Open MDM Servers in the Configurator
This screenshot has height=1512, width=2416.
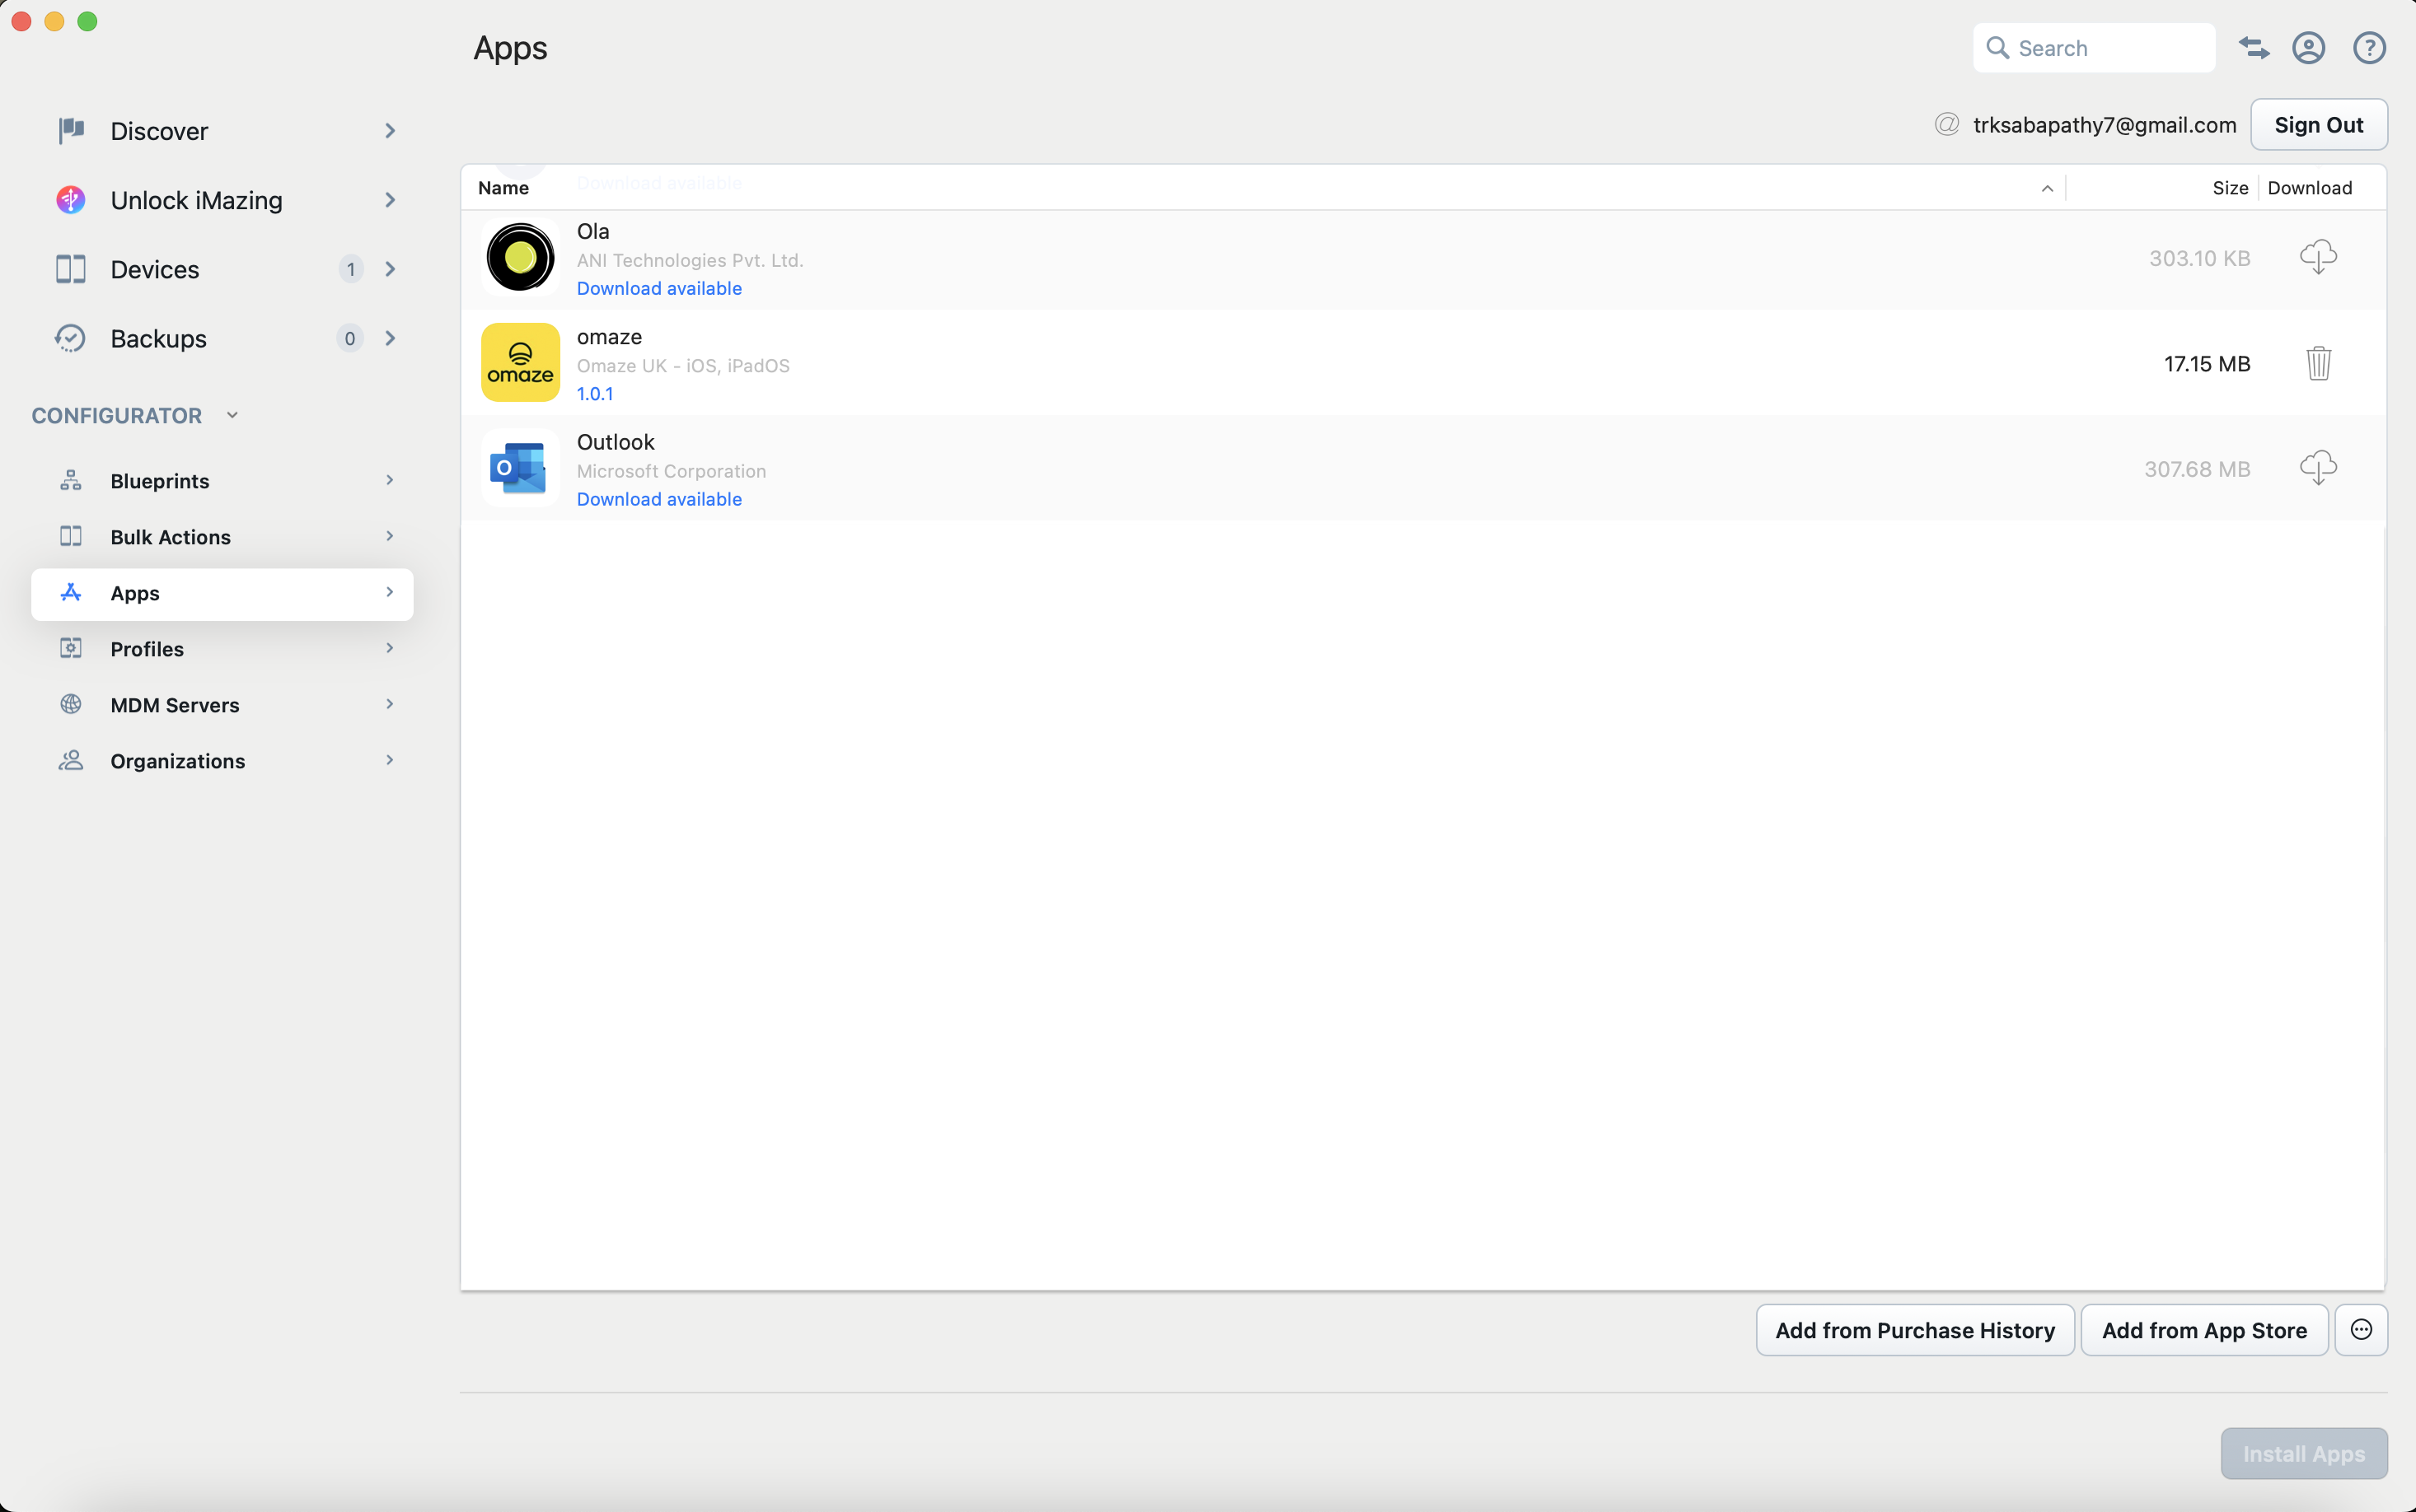[x=222, y=705]
